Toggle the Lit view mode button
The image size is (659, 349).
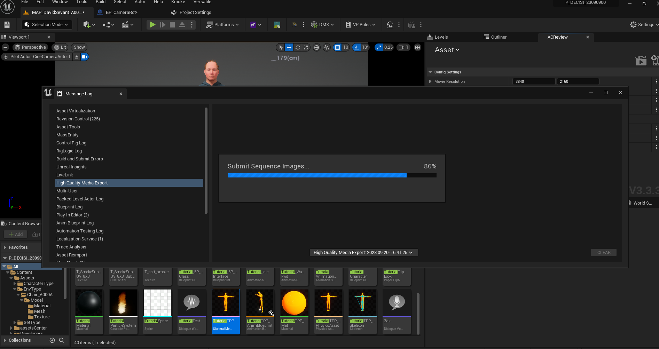pos(60,47)
